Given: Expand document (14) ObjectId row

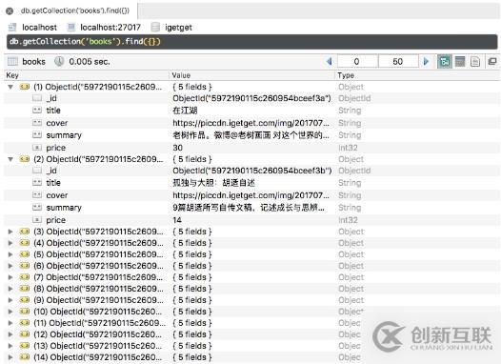Looking at the screenshot, I should click(x=10, y=357).
